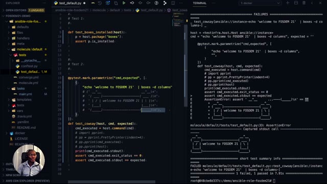Click the docker folder icon
This screenshot has height=184, width=327.
coord(12,133)
